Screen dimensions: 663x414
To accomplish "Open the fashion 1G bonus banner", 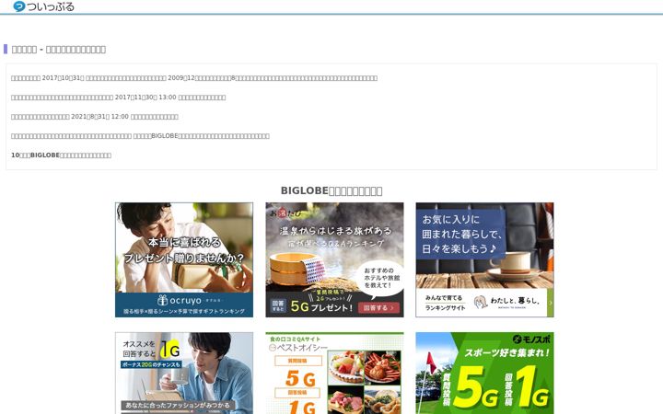I will click(x=184, y=373).
